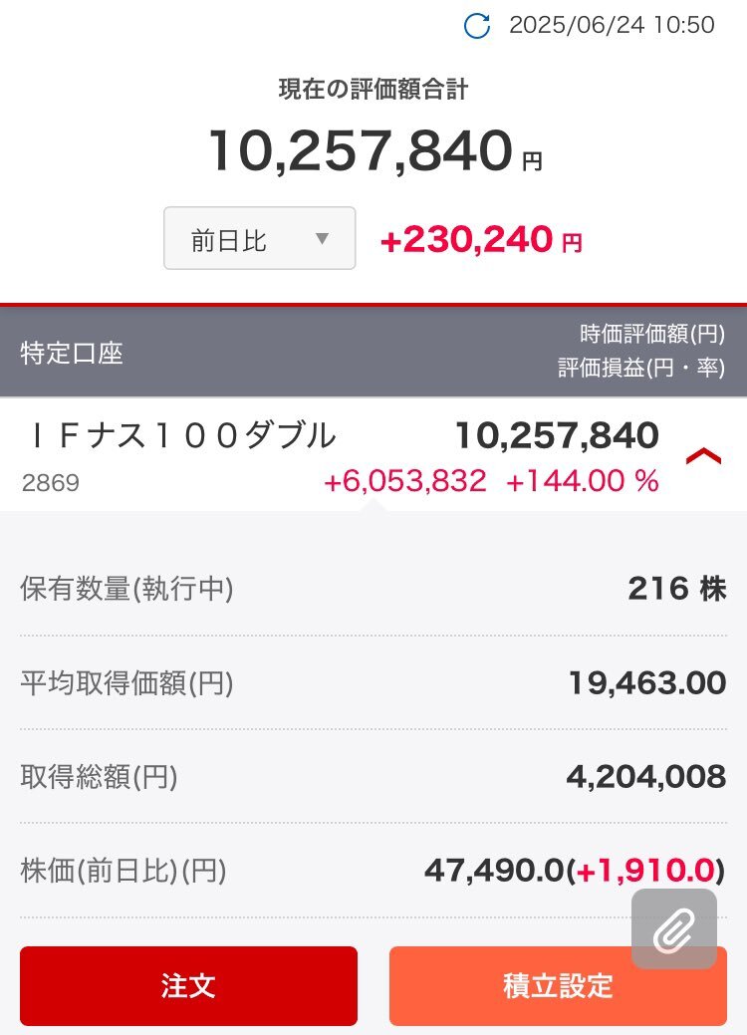This screenshot has width=747, height=1035.
Task: Tap the blue refresh icon
Action: click(x=476, y=26)
